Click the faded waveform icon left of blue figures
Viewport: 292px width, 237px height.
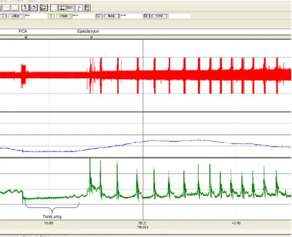(16, 8)
